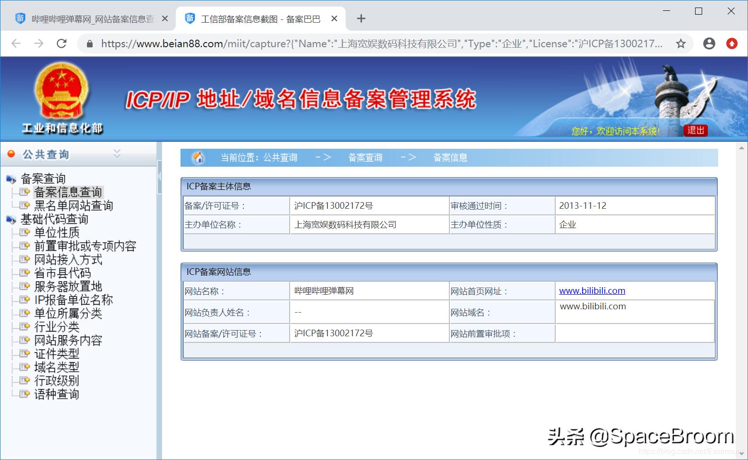Reload the page with refresh icon
The width and height of the screenshot is (748, 460).
[x=61, y=43]
